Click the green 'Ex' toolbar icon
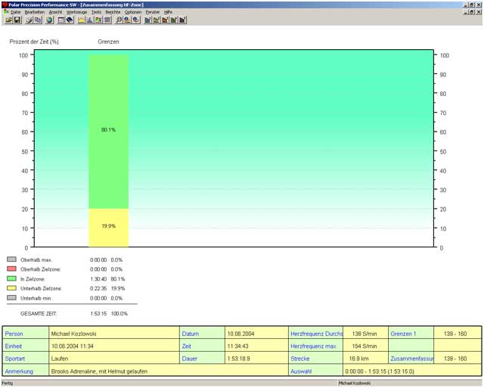Image resolution: width=484 pixels, height=388 pixels. (x=98, y=20)
